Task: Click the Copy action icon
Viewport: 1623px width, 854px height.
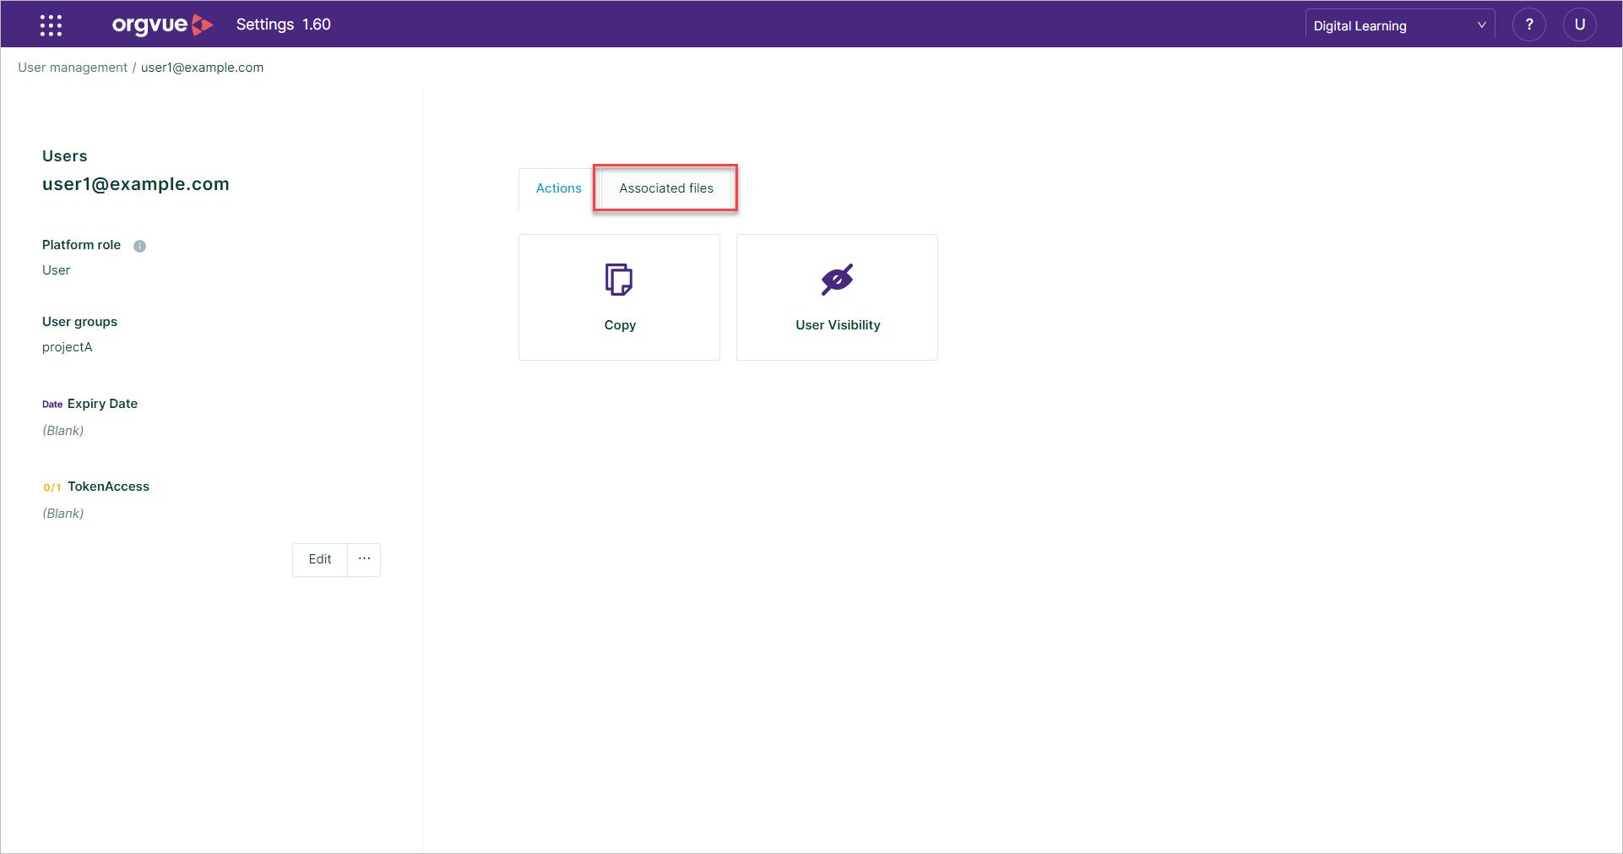Action: [619, 280]
